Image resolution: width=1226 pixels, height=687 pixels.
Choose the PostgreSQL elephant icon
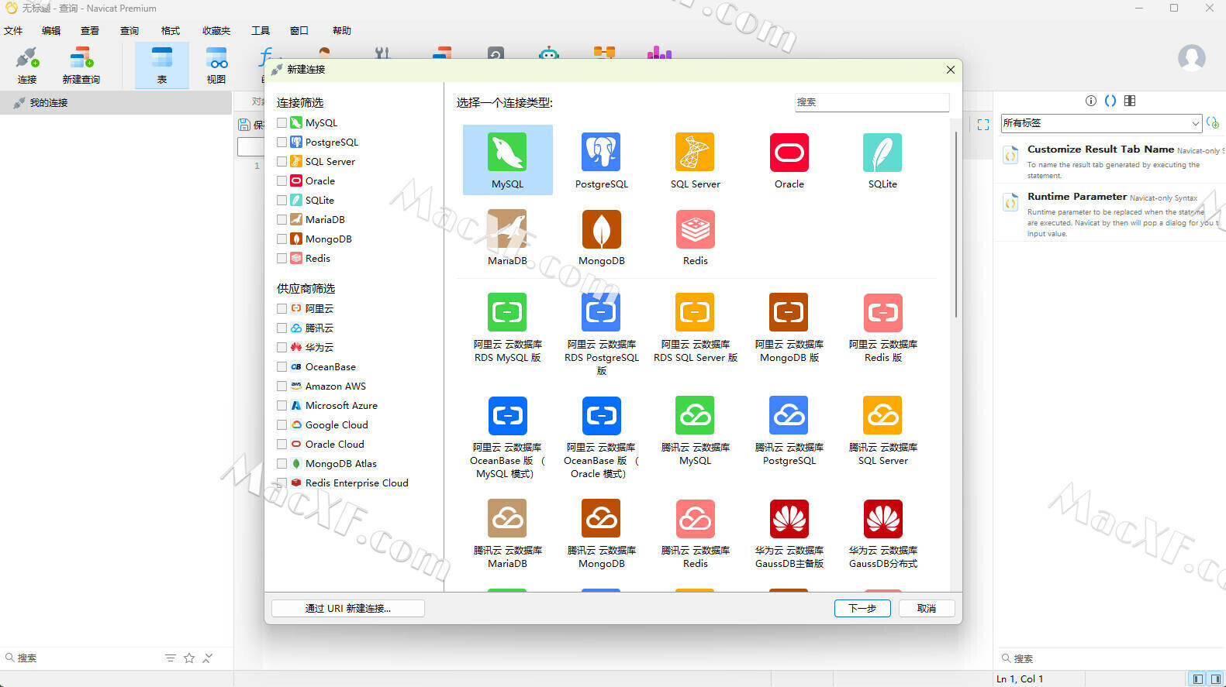coord(601,152)
